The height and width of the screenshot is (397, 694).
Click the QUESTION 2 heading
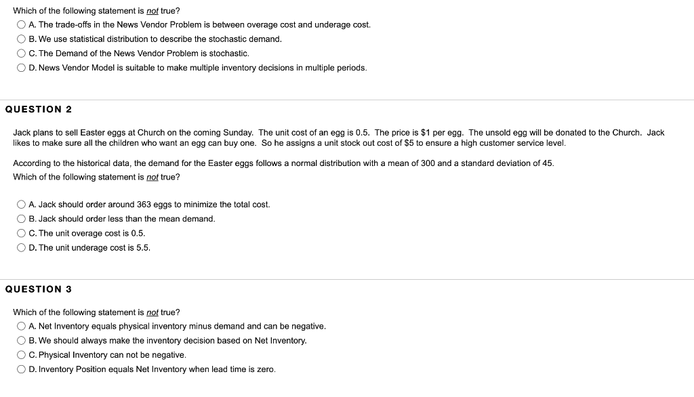coord(39,109)
